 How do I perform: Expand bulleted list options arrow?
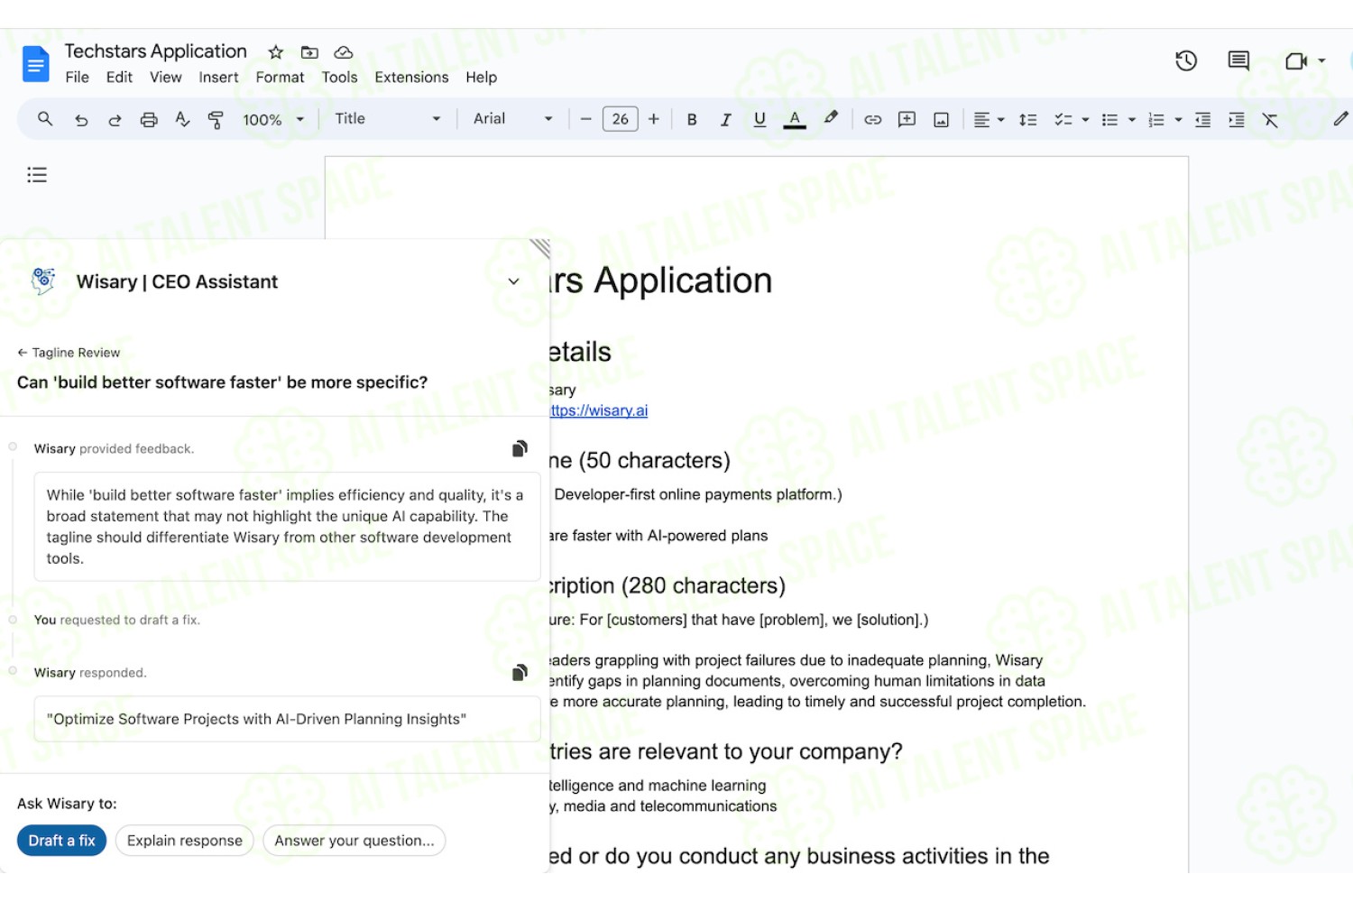pos(1132,119)
